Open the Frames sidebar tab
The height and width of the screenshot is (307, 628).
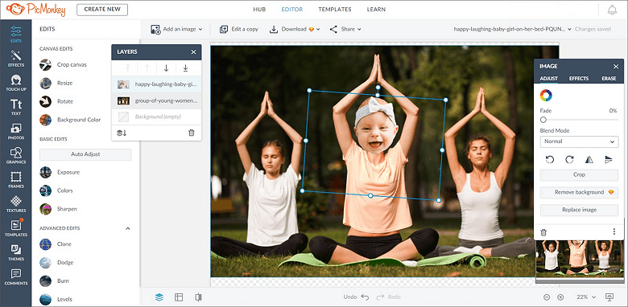tap(16, 179)
